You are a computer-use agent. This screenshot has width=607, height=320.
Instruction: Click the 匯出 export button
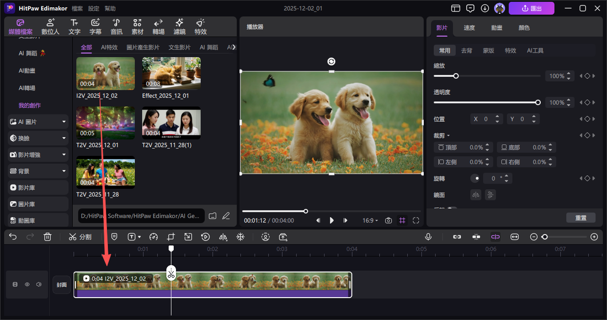pos(531,8)
